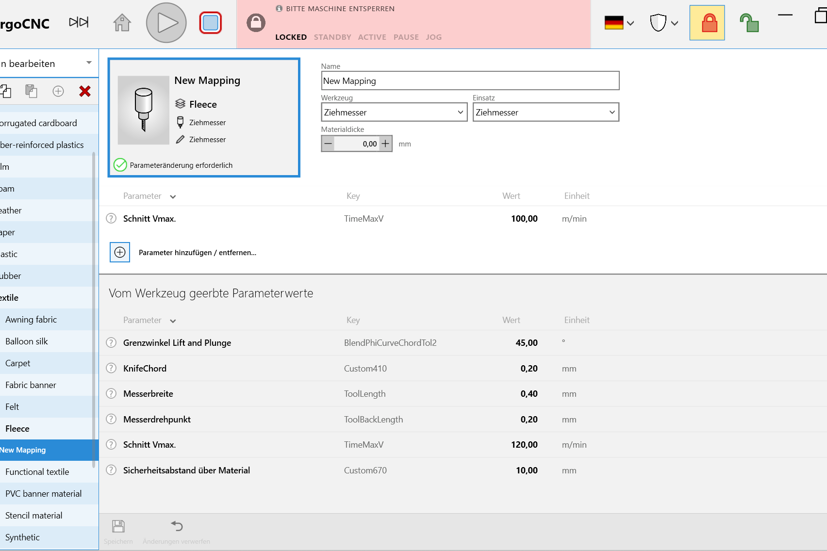Open the Einsatz dropdown
Screen dimensions: 827x551
(x=546, y=112)
